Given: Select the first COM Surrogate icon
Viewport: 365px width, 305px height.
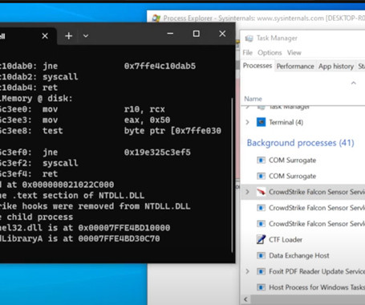Looking at the screenshot, I should 261,161.
